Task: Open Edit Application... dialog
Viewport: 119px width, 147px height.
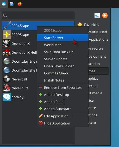Action: point(63,116)
